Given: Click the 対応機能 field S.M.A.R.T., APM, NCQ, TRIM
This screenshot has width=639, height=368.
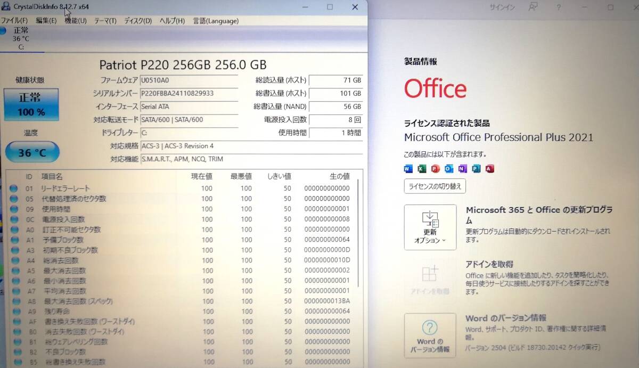Looking at the screenshot, I should coord(251,159).
